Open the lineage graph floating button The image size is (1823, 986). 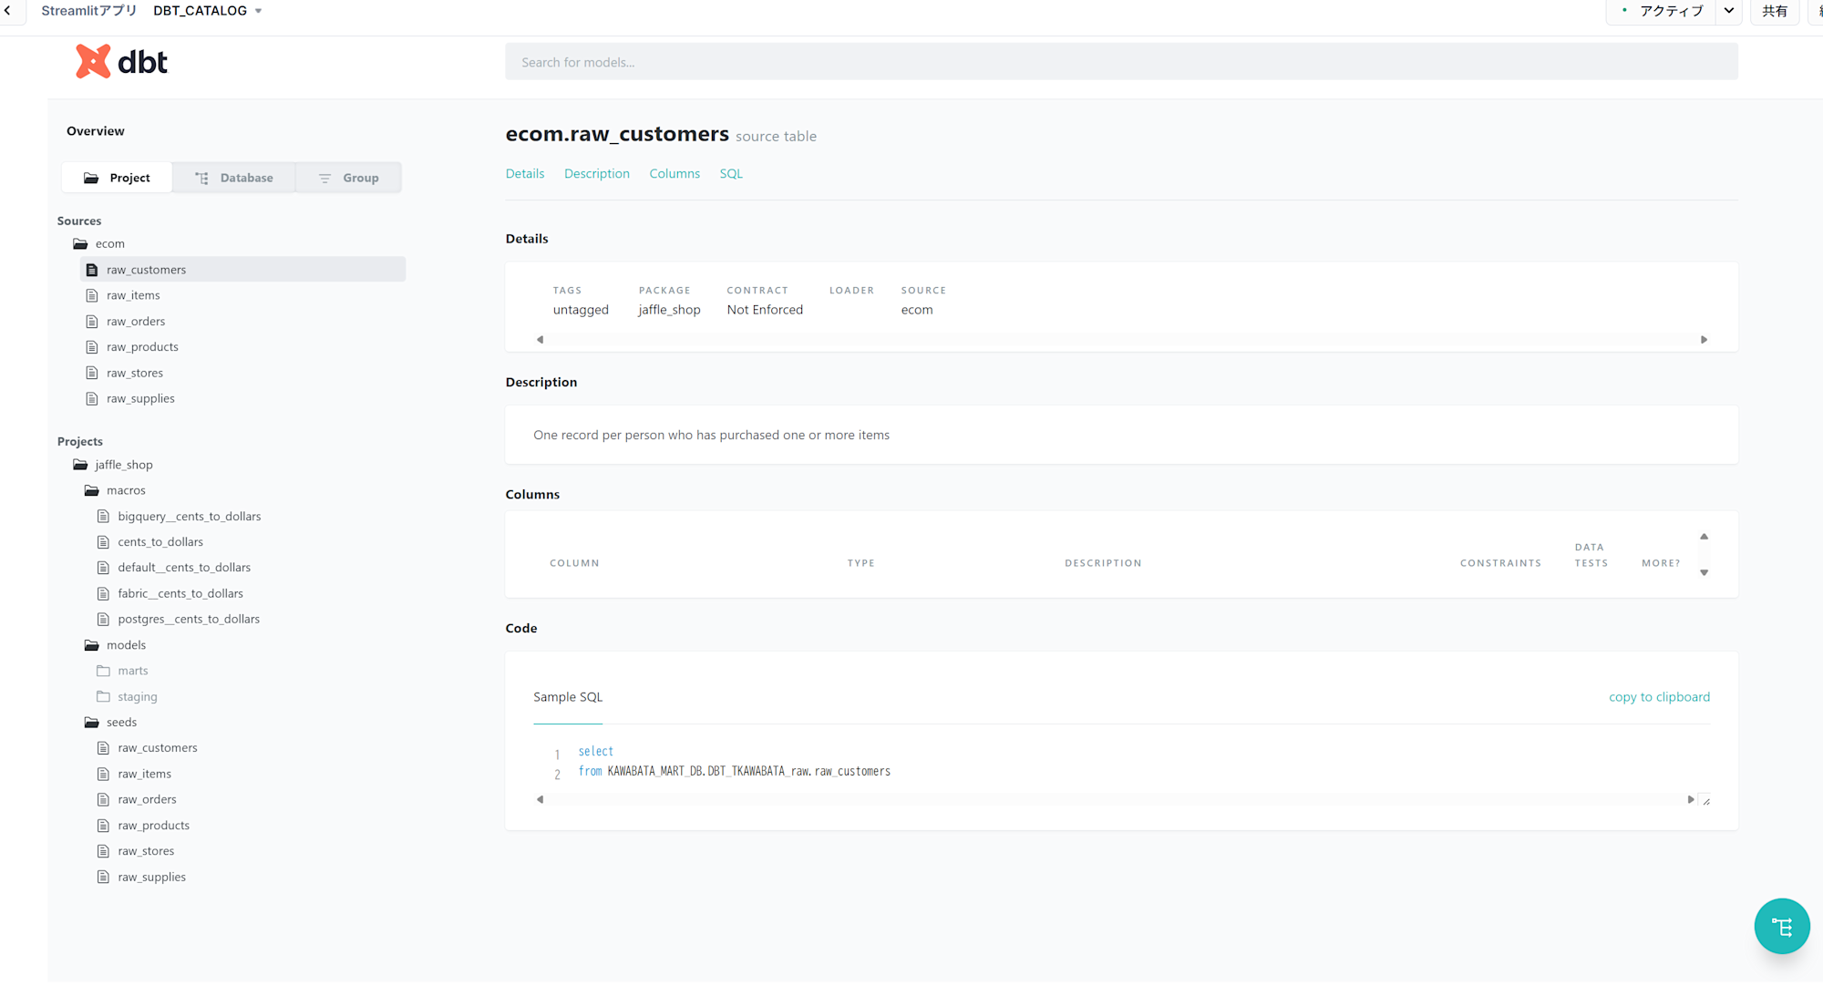tap(1781, 927)
